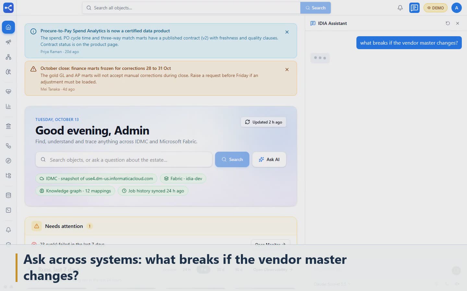The height and width of the screenshot is (291, 467).
Task: Click the 'IDIA Assistant' panel title
Action: pos(332,23)
